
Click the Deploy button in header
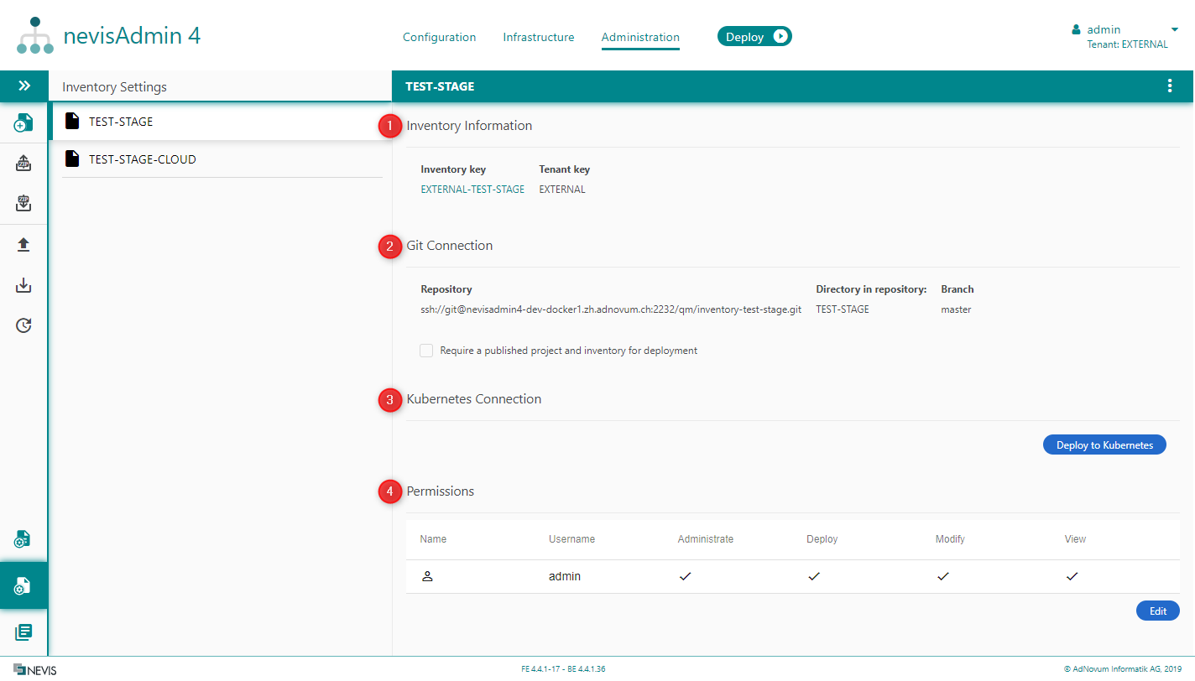click(x=754, y=36)
